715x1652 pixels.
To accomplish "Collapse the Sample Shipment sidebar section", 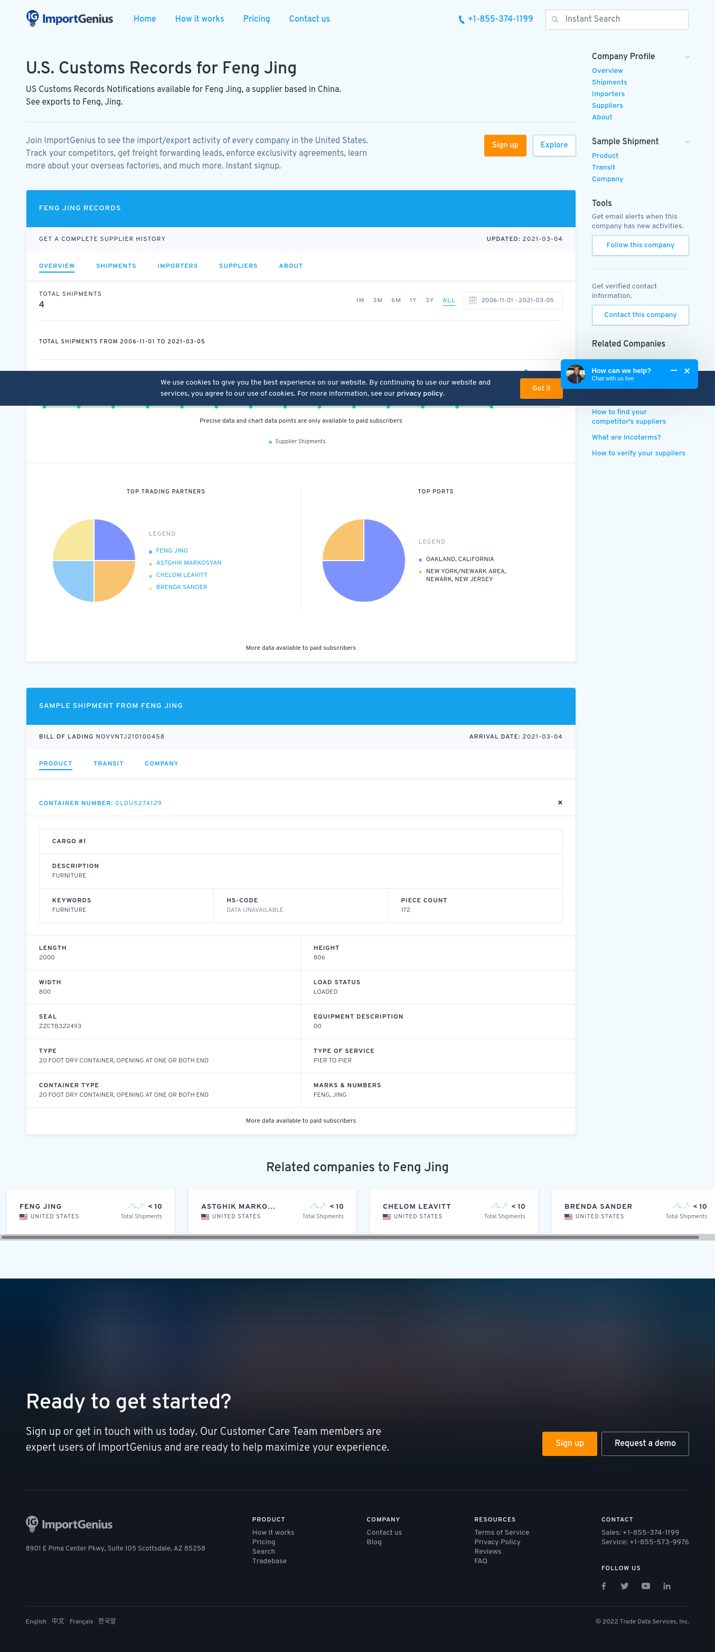I will [687, 142].
